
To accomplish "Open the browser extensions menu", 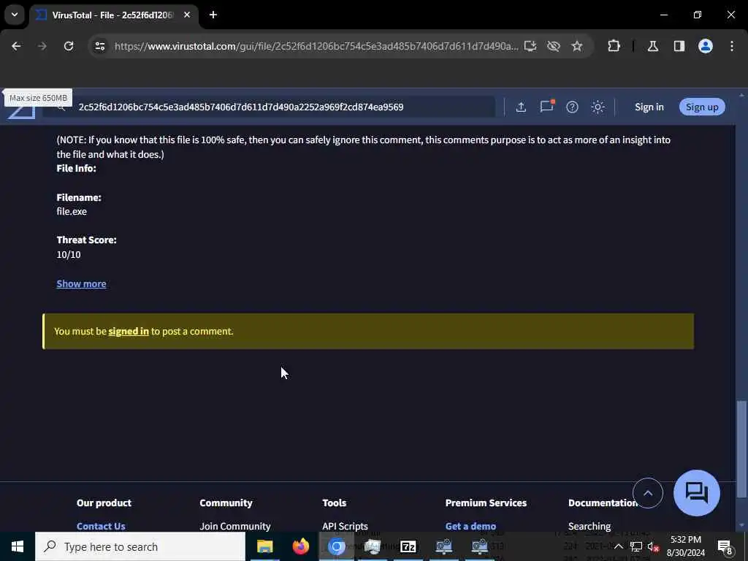I will 614,46.
